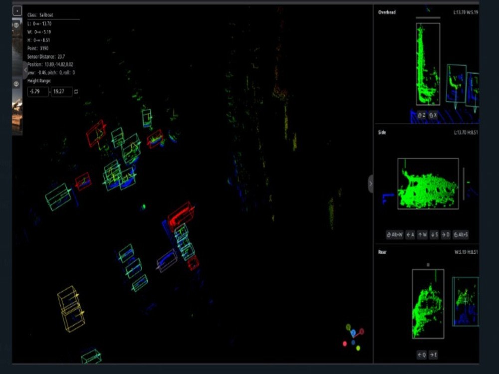Image resolution: width=499 pixels, height=374 pixels.
Task: Click the W: 5.19 width line
Action: pyautogui.click(x=39, y=32)
